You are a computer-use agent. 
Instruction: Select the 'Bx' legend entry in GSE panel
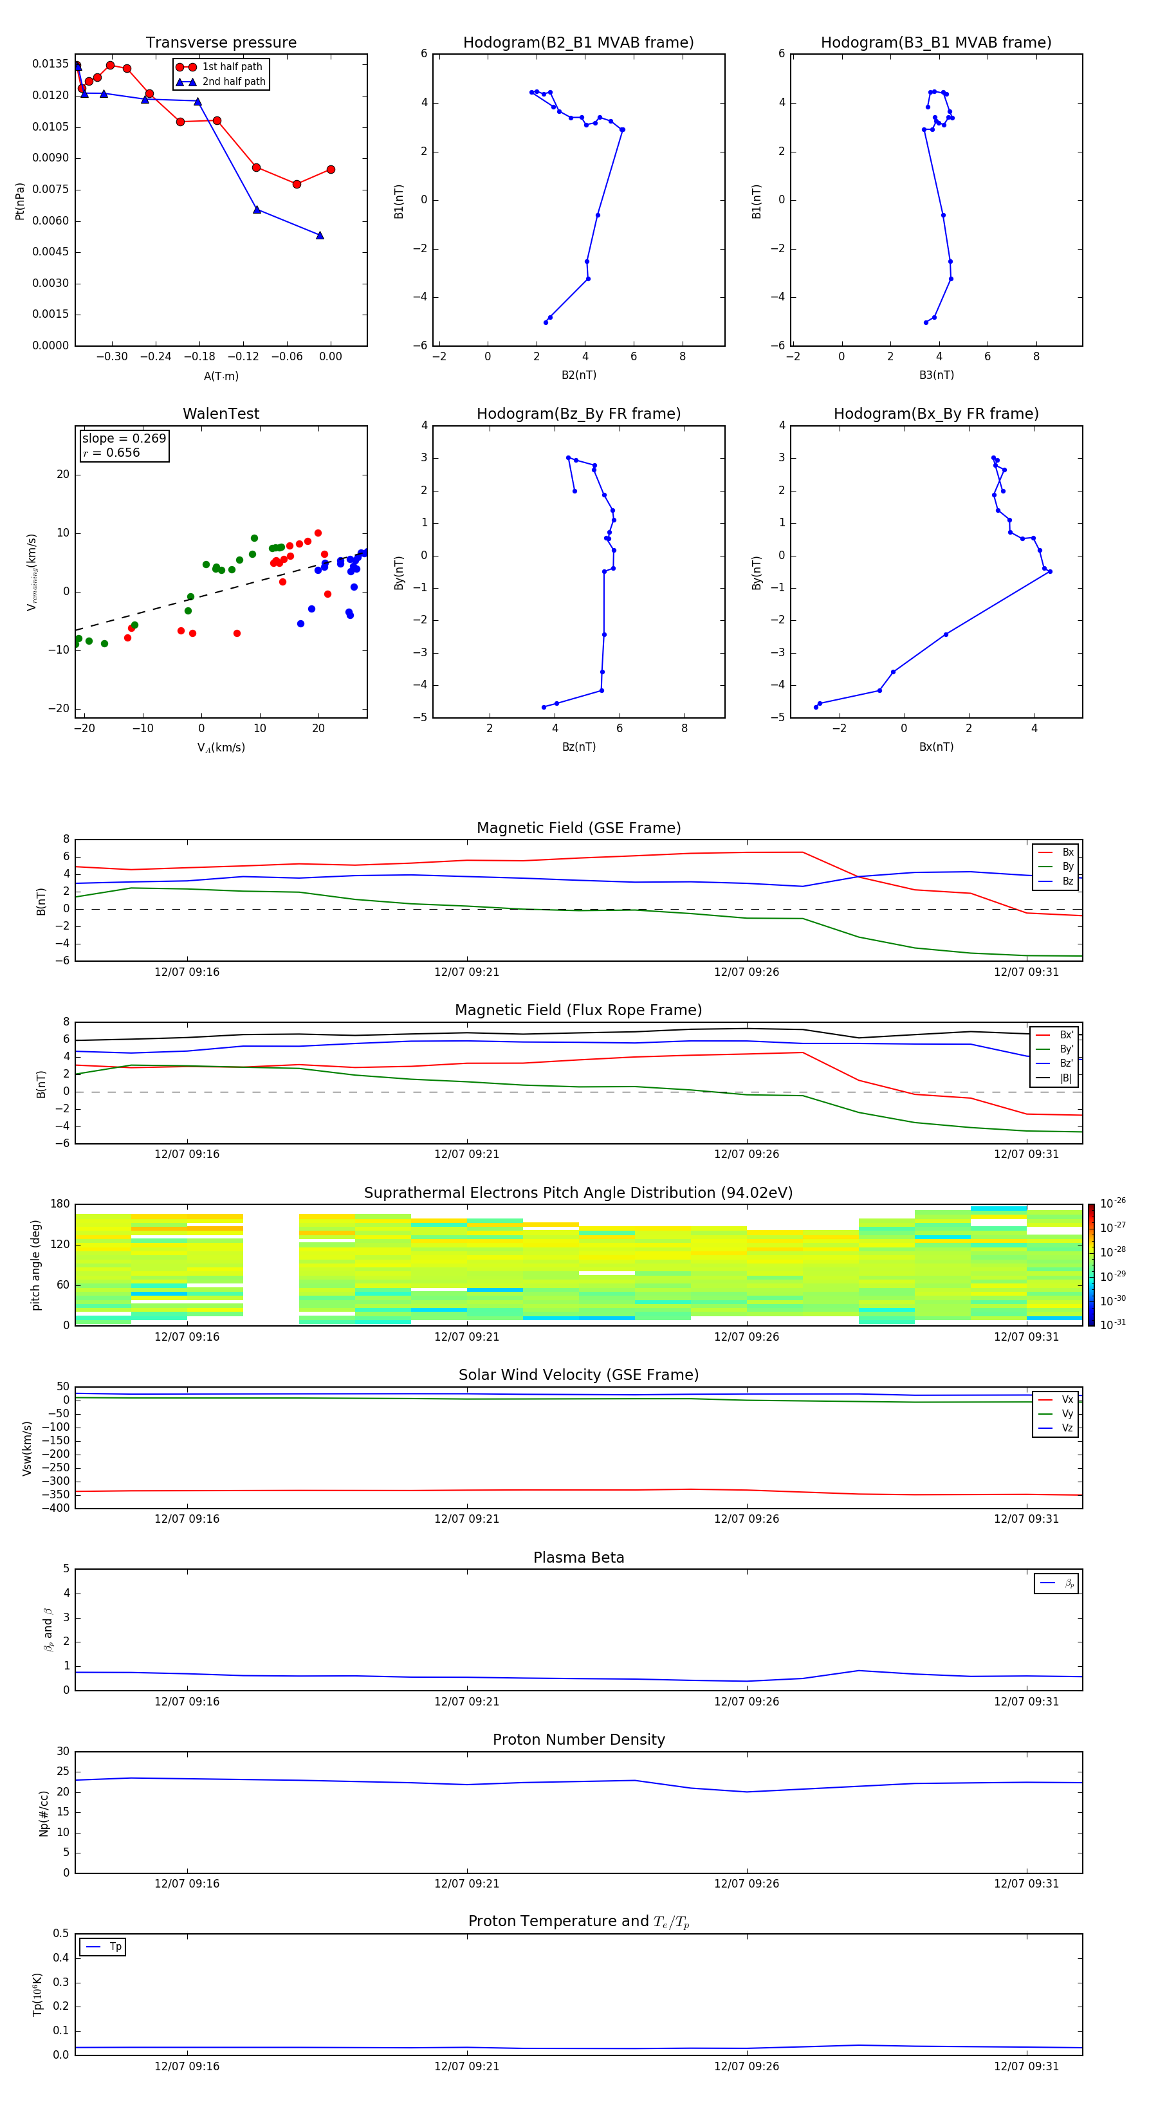(x=1056, y=852)
